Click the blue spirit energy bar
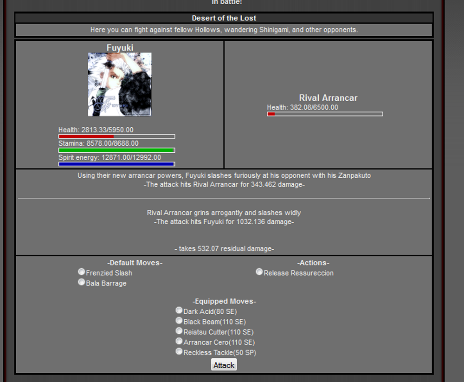 click(x=117, y=164)
